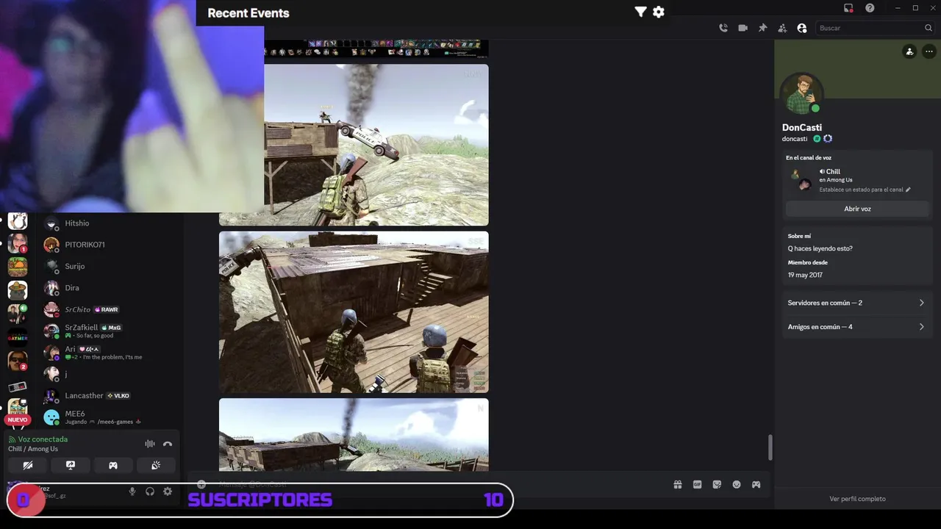941x529 pixels.
Task: Start an activity controller button
Action: pyautogui.click(x=113, y=465)
